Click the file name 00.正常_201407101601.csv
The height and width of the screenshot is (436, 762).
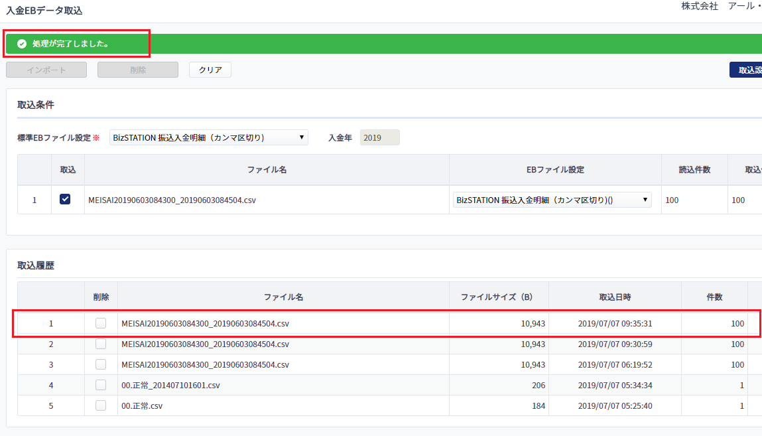pyautogui.click(x=170, y=386)
